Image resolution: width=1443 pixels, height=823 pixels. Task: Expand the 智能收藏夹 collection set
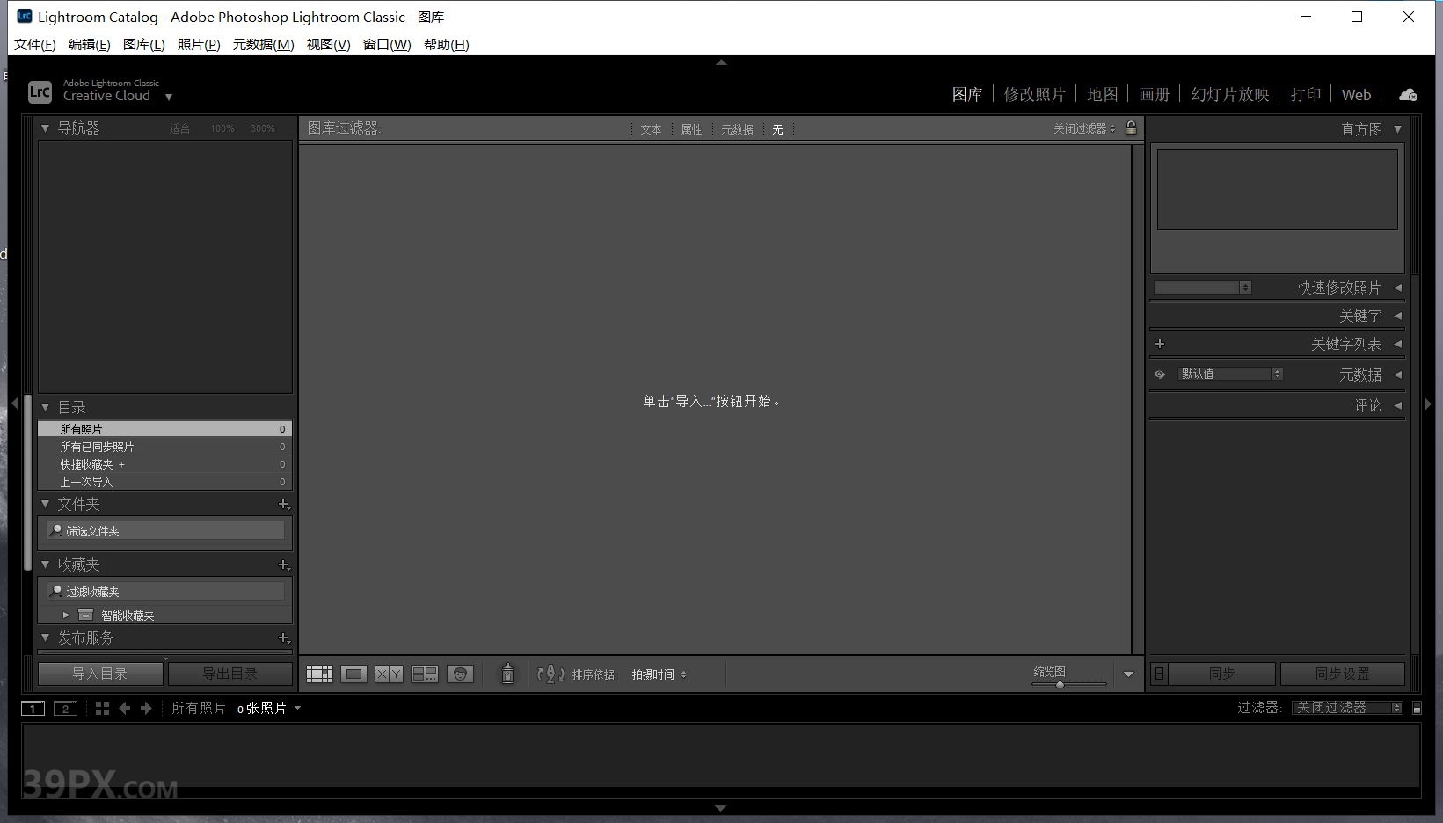66,615
